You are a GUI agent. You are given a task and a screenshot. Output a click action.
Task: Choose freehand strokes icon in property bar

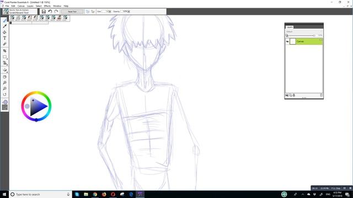pos(88,12)
